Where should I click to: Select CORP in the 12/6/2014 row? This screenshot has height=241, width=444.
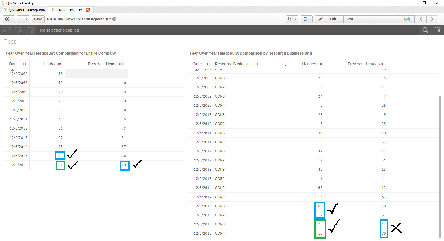220,197
